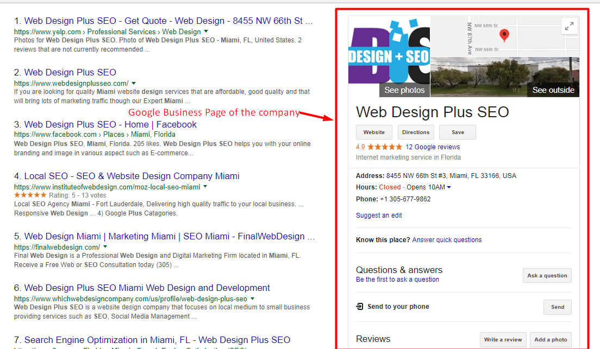The width and height of the screenshot is (600, 349).
Task: Click the https://finalwebdesign.com/ URL text
Action: 57,247
